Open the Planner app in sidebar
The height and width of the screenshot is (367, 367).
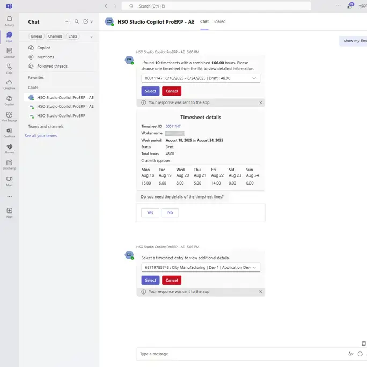pyautogui.click(x=9, y=148)
